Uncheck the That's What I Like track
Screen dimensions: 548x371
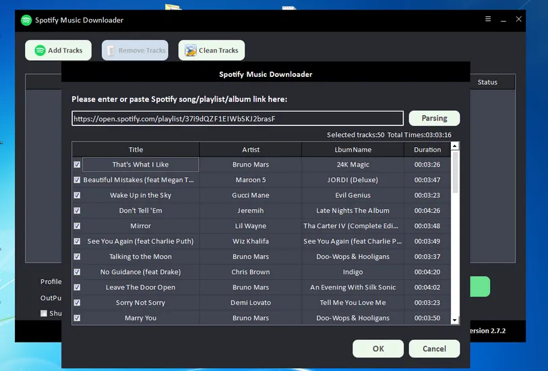(77, 165)
